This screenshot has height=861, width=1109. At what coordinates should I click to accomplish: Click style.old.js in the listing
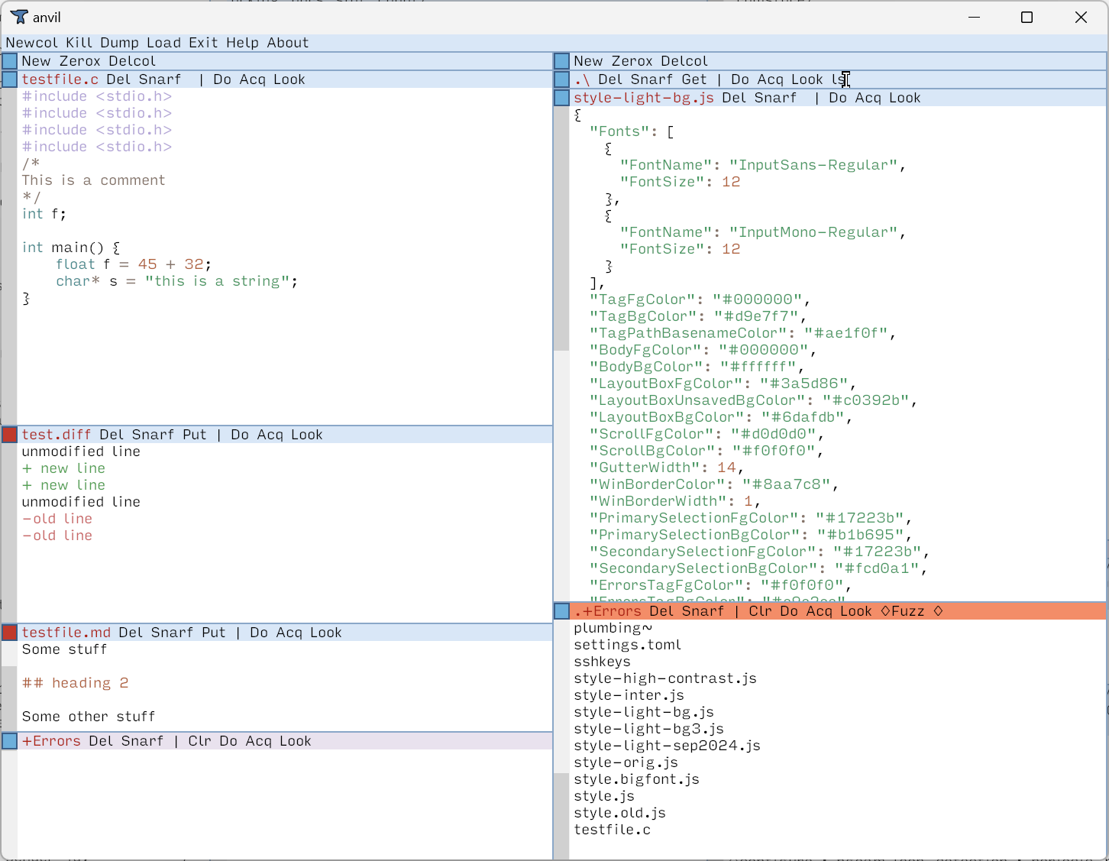[619, 813]
